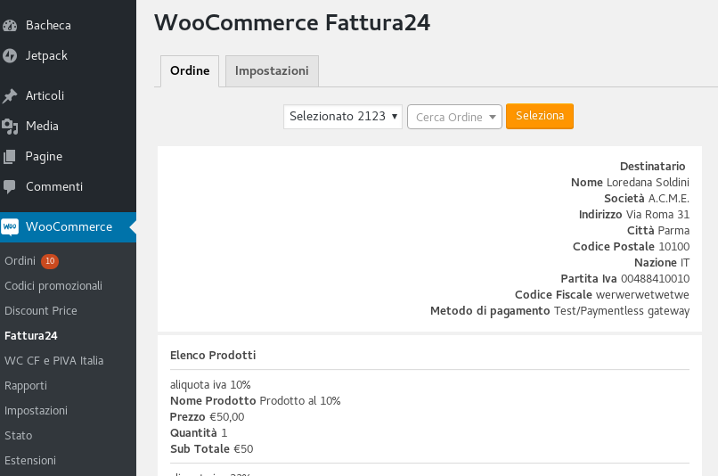718x476 pixels.
Task: Click the product name Prodotto al 10%
Action: (x=300, y=401)
